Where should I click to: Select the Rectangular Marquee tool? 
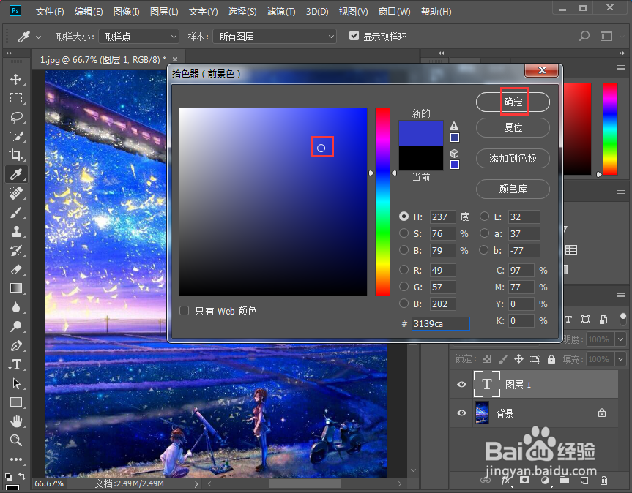pyautogui.click(x=15, y=98)
